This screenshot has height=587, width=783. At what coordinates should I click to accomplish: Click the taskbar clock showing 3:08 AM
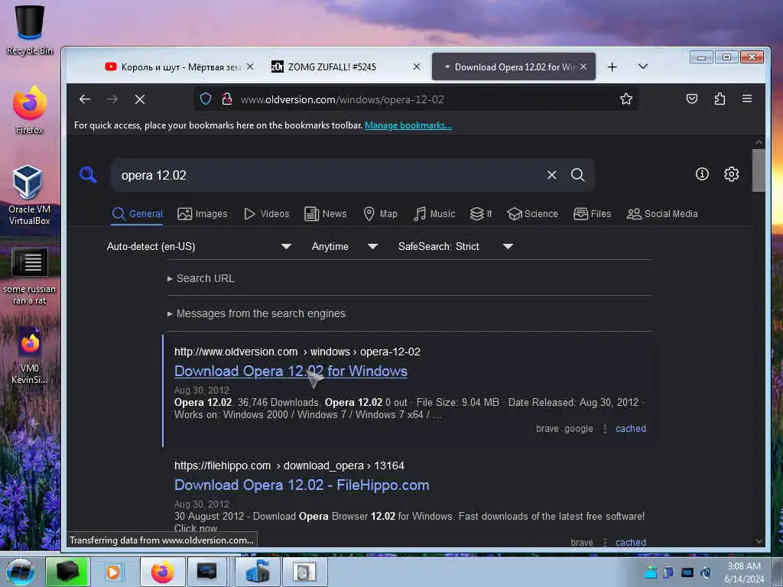(743, 572)
